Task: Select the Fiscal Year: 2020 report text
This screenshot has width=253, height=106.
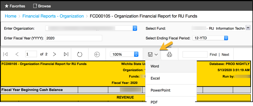Action: coord(125,83)
